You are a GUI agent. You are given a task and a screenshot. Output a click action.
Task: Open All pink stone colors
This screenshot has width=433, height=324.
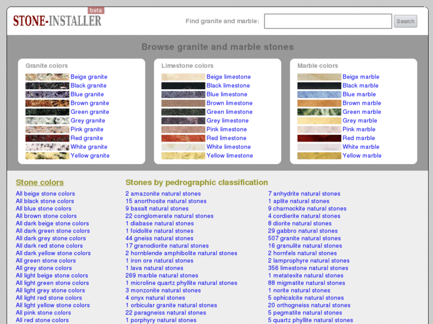click(43, 313)
